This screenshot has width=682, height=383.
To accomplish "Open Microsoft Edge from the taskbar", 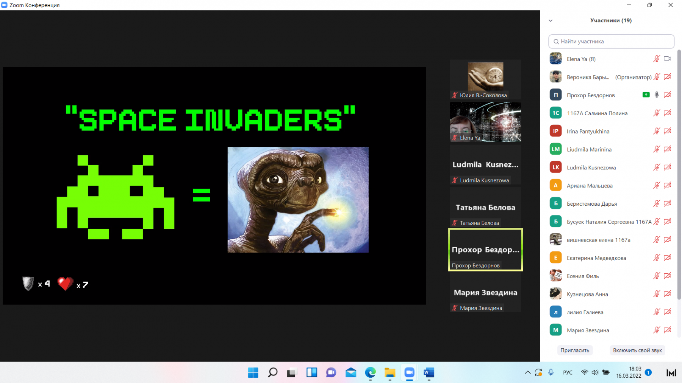I will (370, 373).
